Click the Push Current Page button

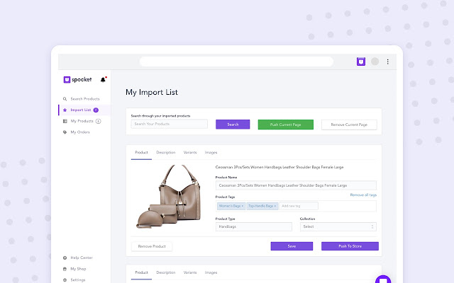(285, 125)
